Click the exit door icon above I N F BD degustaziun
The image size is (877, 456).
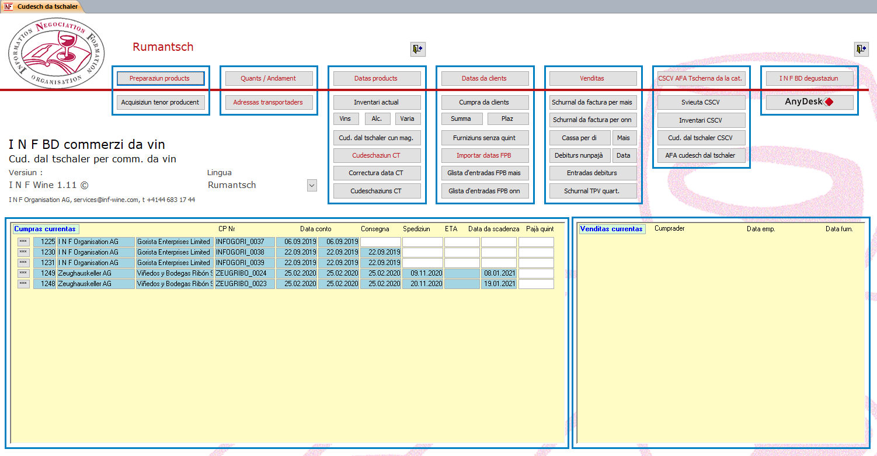(861, 49)
